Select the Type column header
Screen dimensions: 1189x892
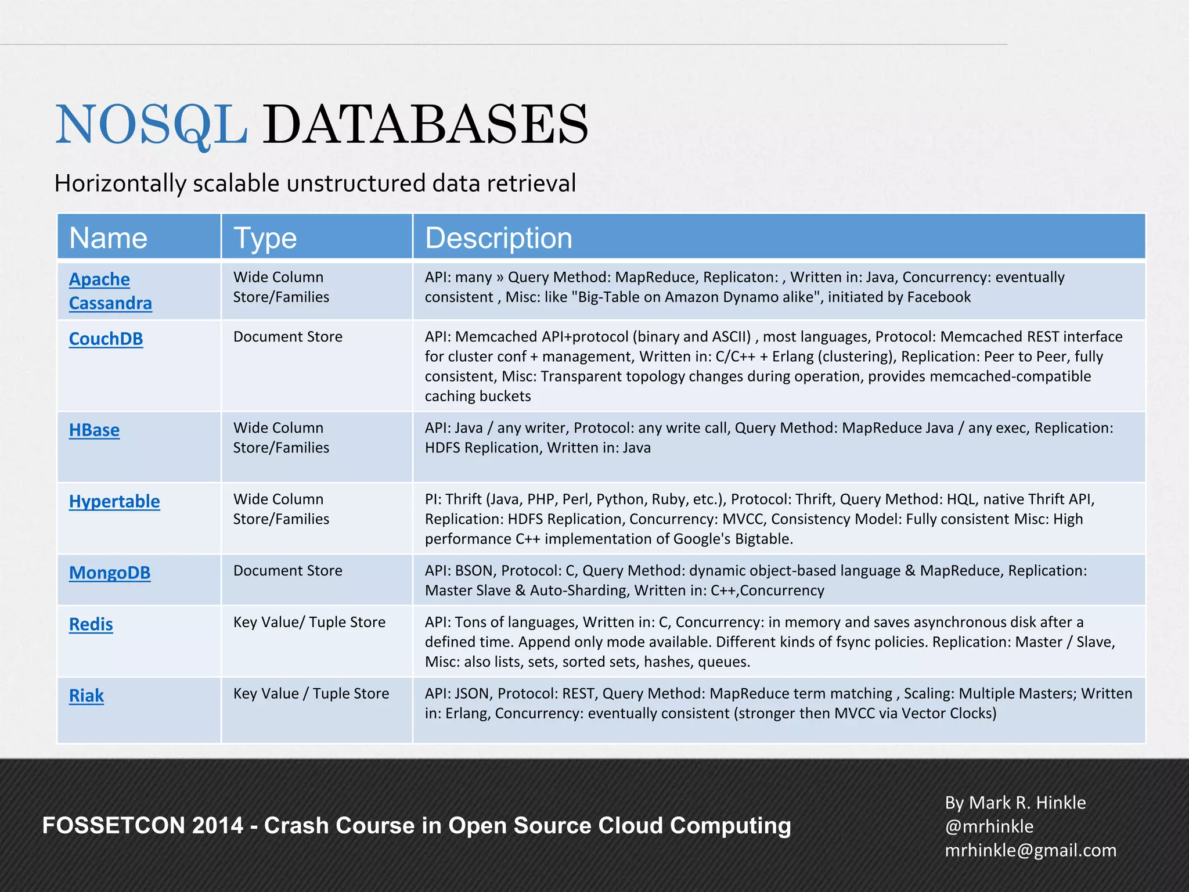317,237
